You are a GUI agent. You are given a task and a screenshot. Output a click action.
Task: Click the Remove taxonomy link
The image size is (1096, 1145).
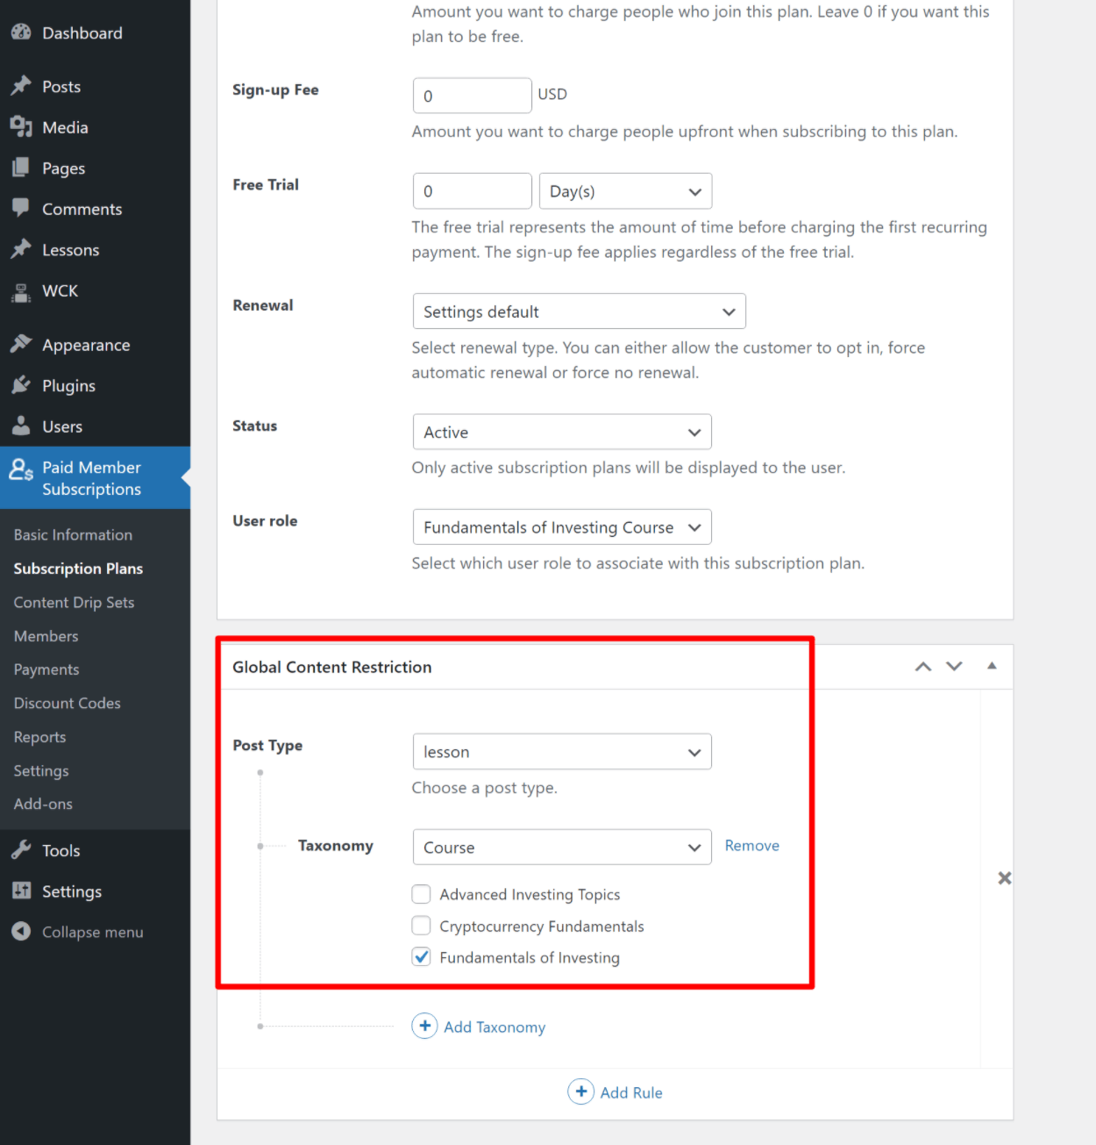click(751, 846)
